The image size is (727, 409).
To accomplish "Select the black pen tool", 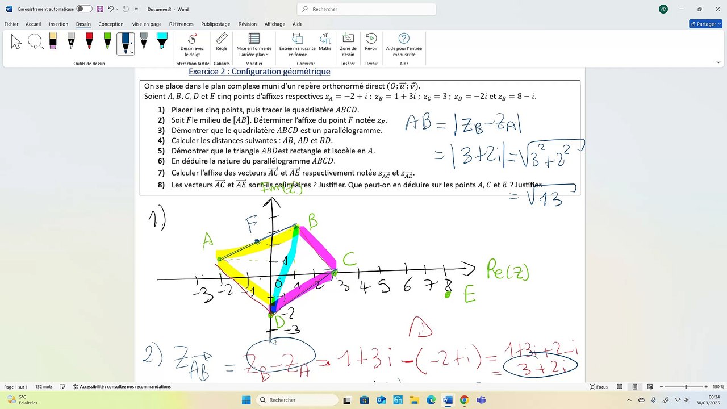I will coord(71,41).
